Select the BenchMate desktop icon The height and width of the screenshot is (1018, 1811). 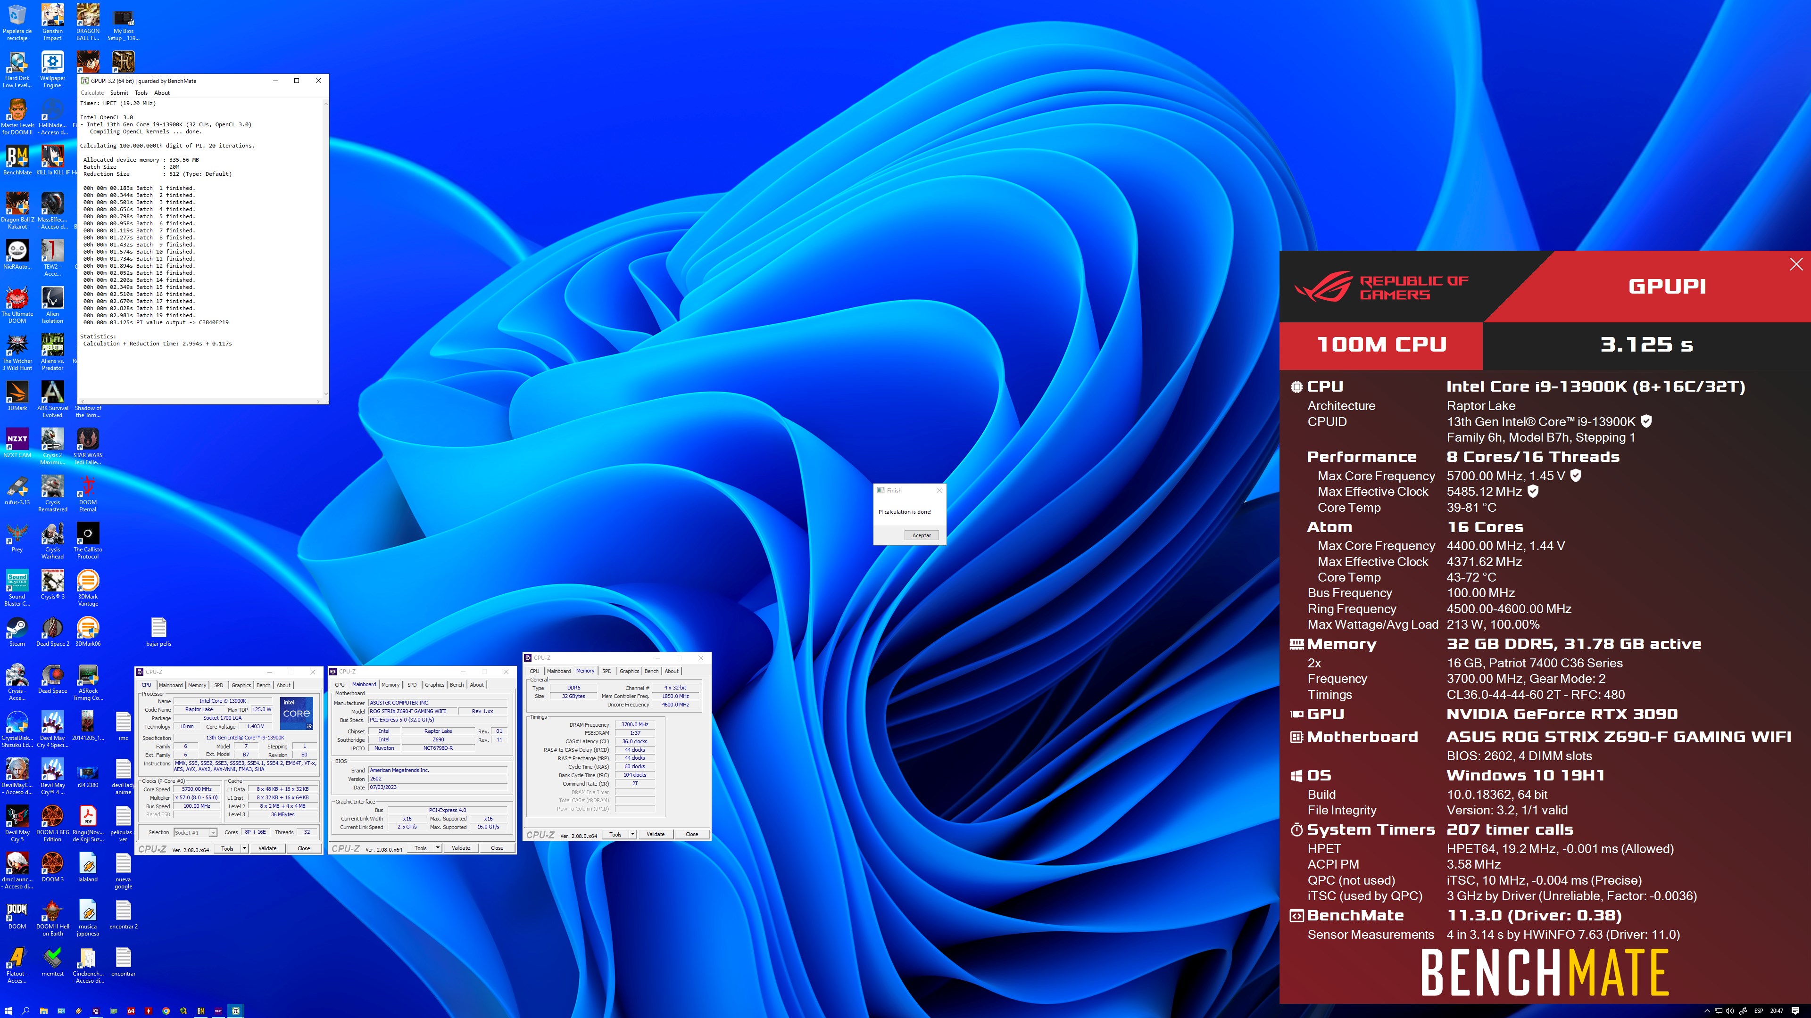tap(17, 160)
